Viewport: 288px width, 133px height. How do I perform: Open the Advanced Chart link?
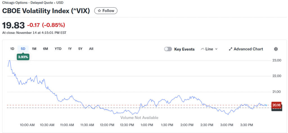pos(248,49)
